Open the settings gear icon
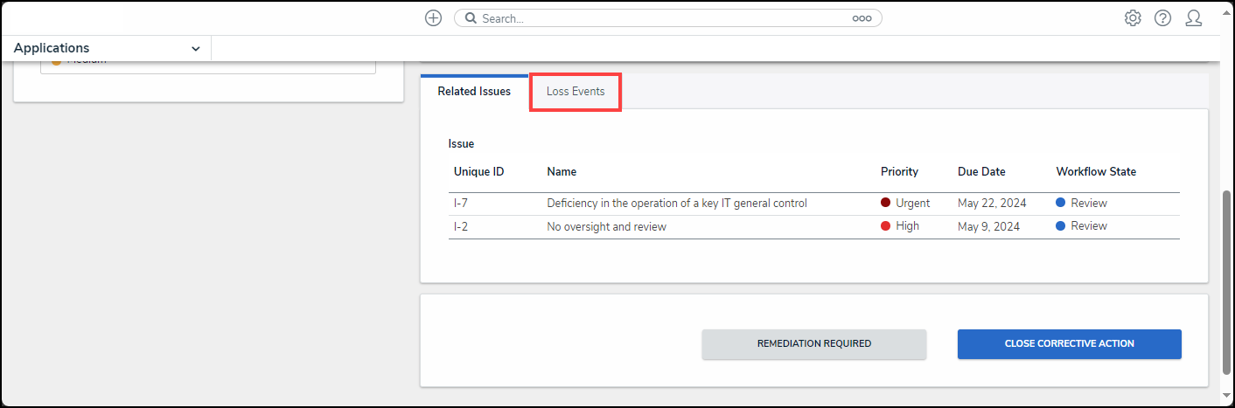1235x408 pixels. point(1133,18)
